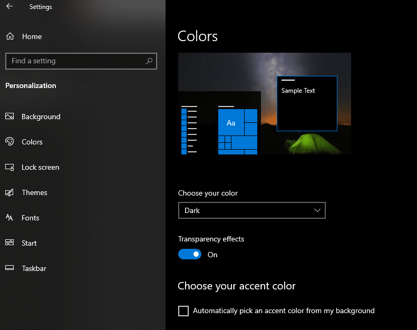The width and height of the screenshot is (417, 330).
Task: Focus the Find a setting box
Action: [x=81, y=61]
